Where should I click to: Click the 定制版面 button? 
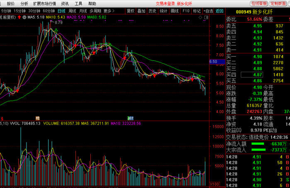[x=279, y=3]
